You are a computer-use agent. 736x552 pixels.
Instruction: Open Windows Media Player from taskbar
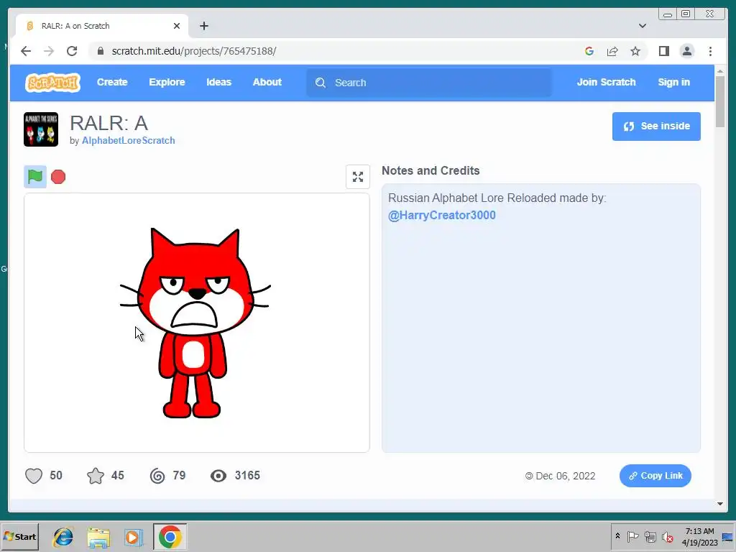tap(134, 537)
